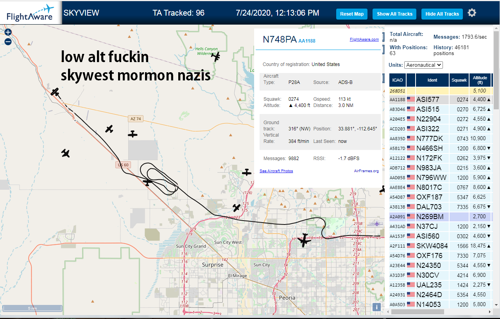Image resolution: width=500 pixels, height=319 pixels.
Task: Select the N37CJ table row
Action: point(441,226)
